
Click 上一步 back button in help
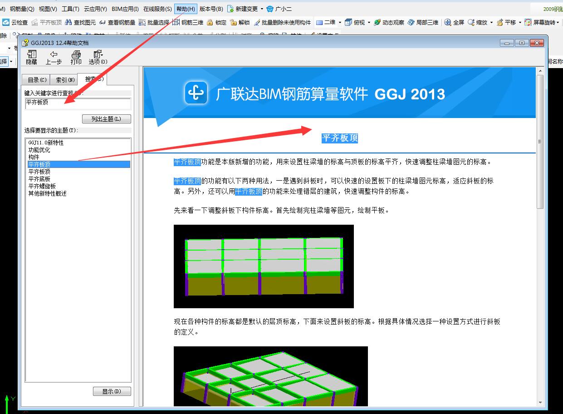(54, 58)
